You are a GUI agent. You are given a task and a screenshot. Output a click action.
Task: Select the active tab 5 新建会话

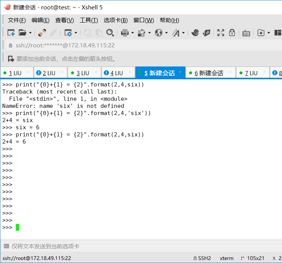point(159,73)
